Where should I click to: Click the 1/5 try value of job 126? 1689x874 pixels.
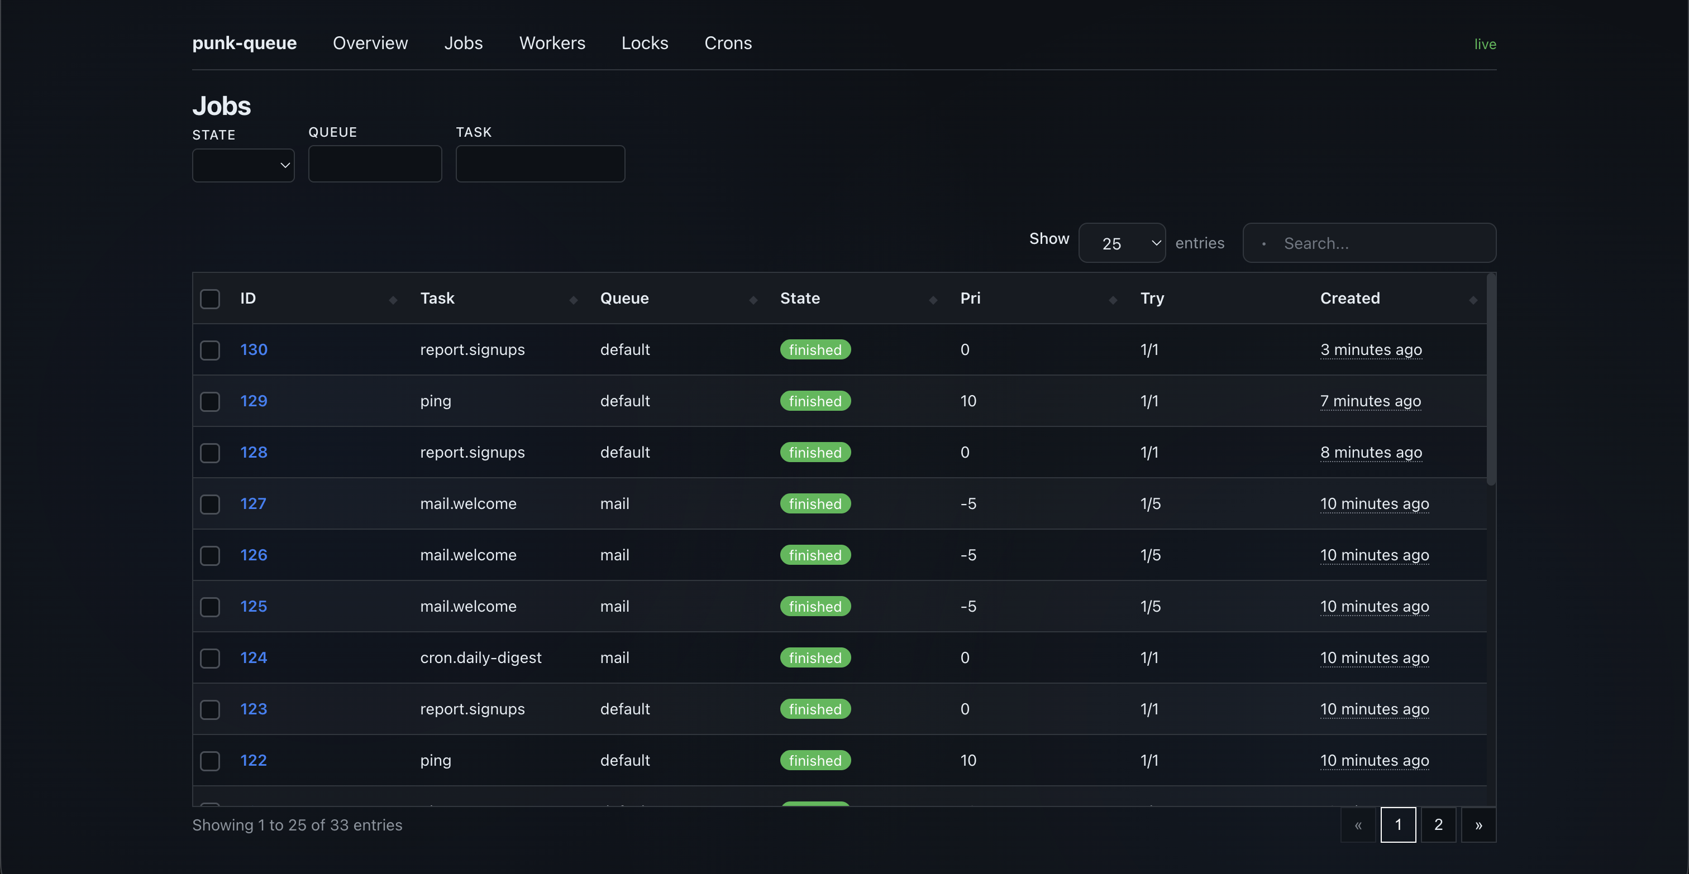[1150, 555]
